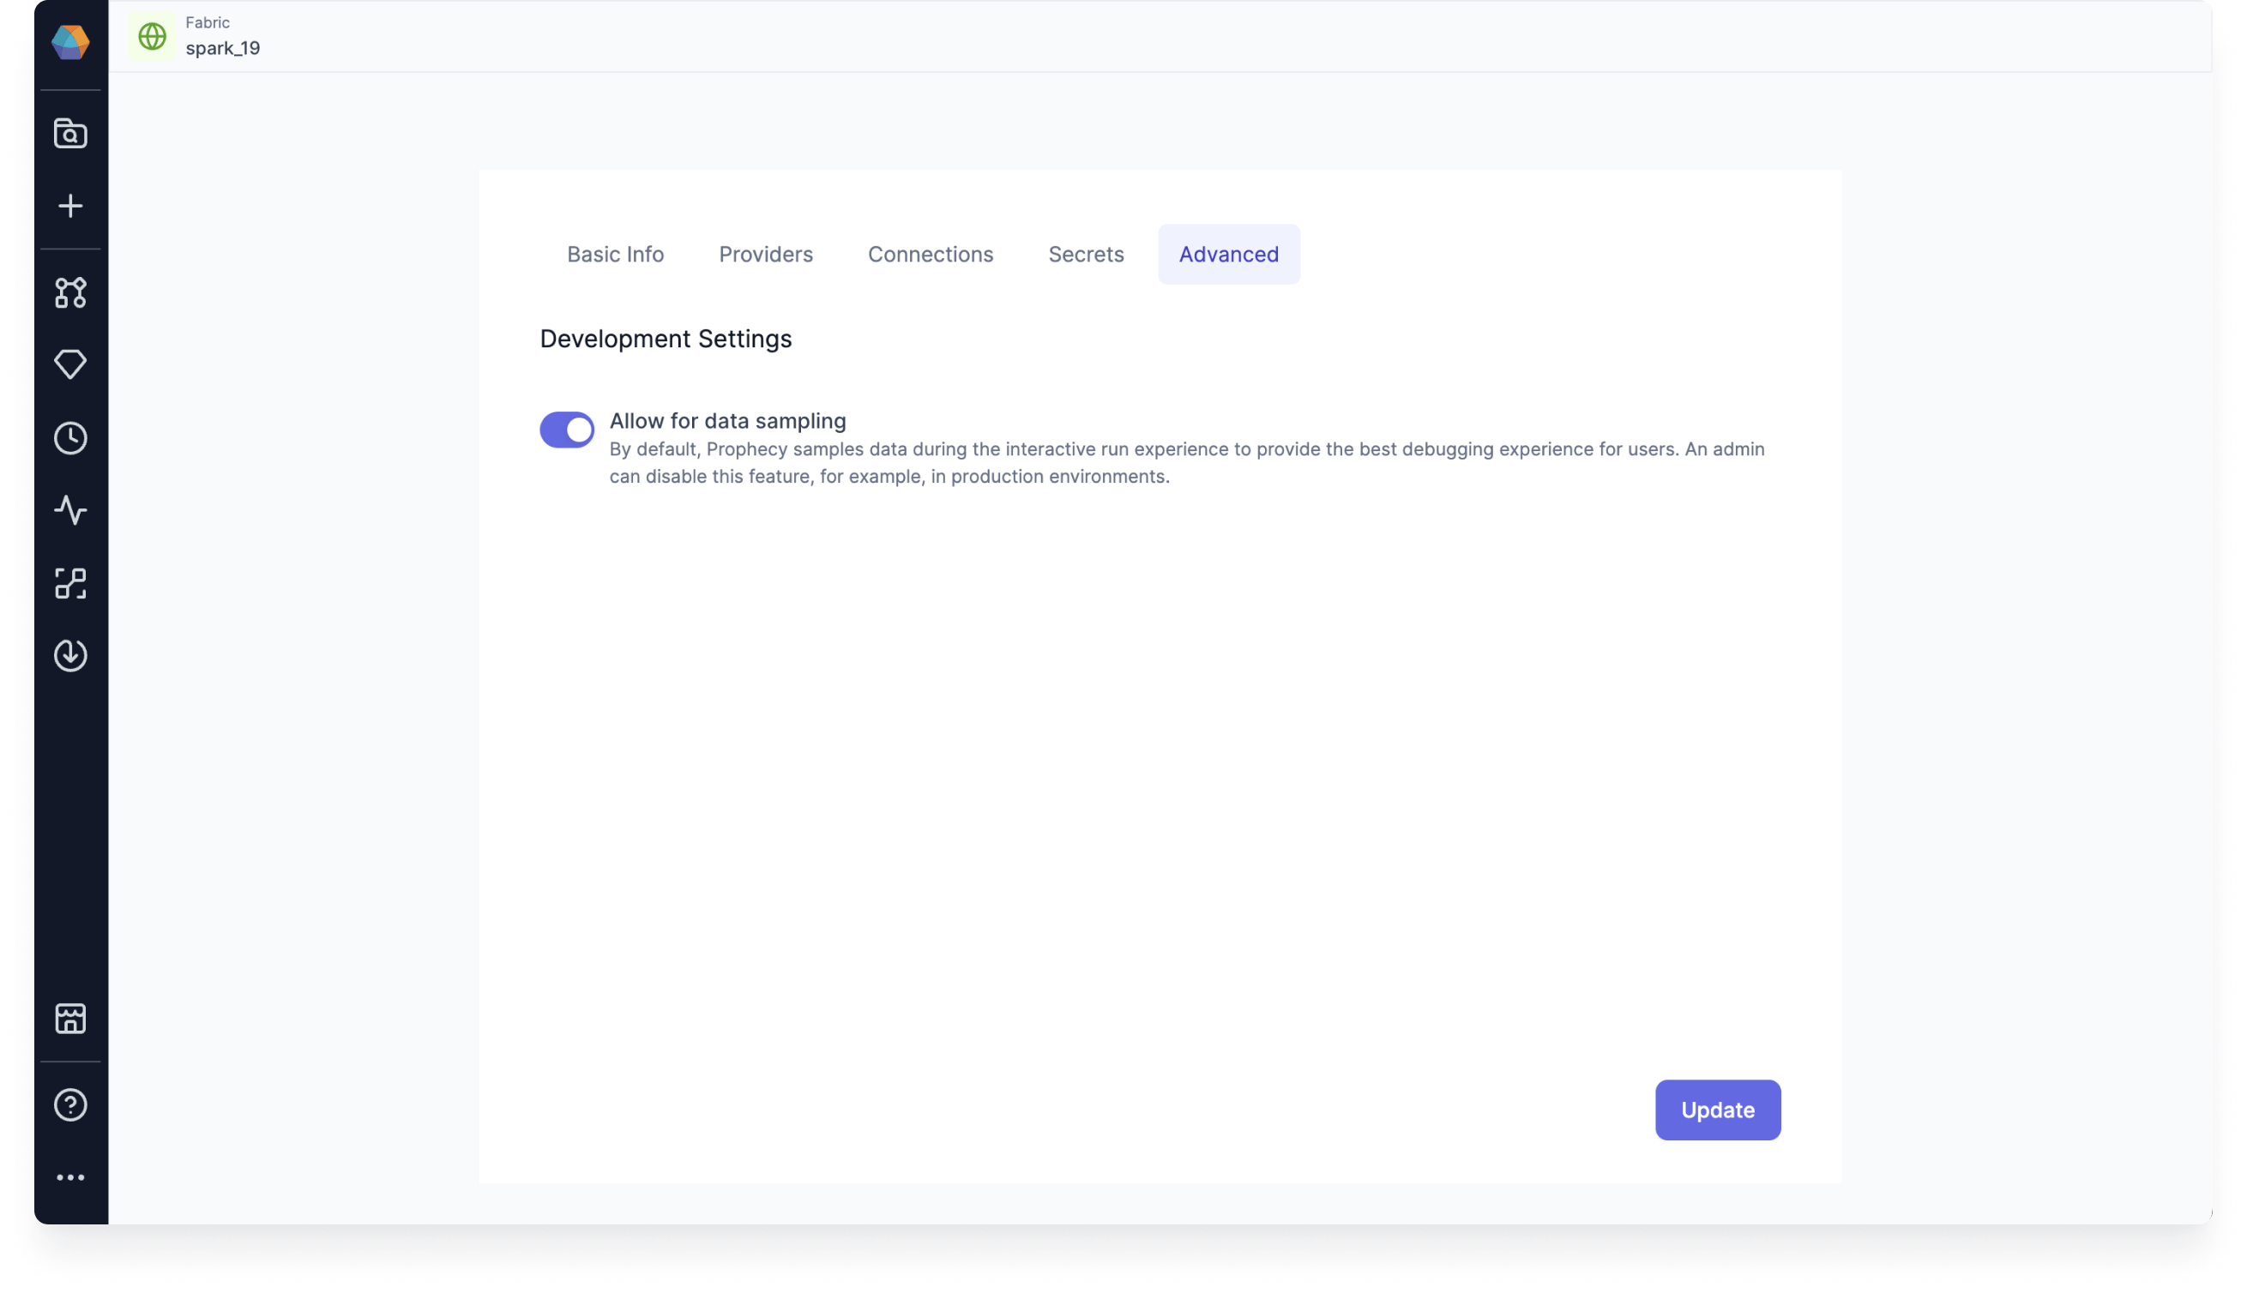Screen dimensions: 2247x1293
Task: Open the Providers tab
Action: [766, 255]
